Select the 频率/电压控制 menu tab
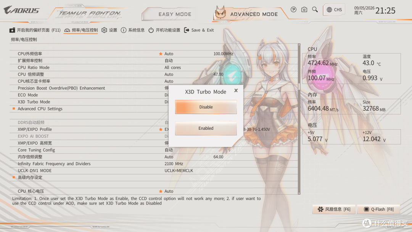The image size is (412, 232). [x=81, y=30]
